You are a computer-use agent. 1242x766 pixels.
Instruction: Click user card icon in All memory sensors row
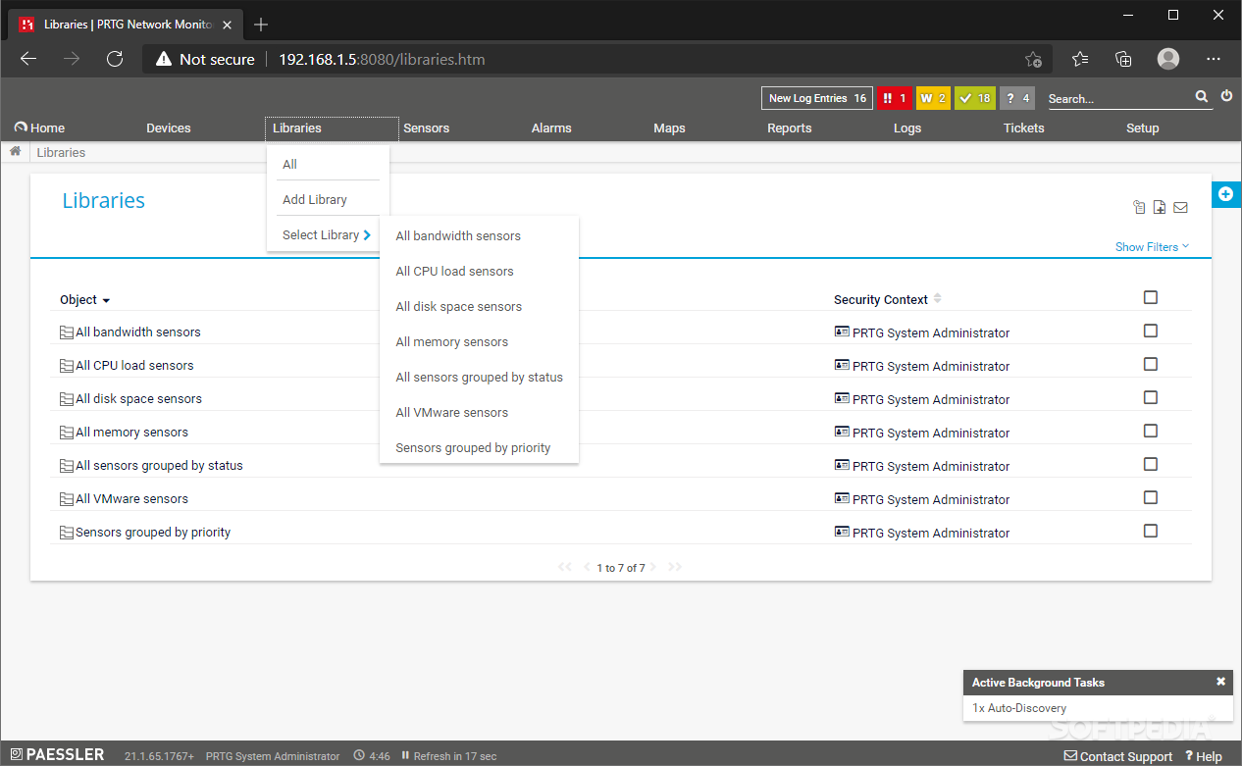842,433
